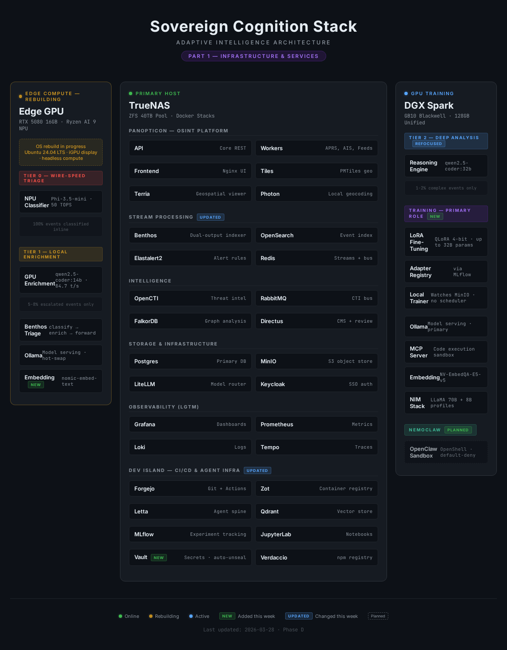Click the OS rebuild in progress notice

coord(61,152)
